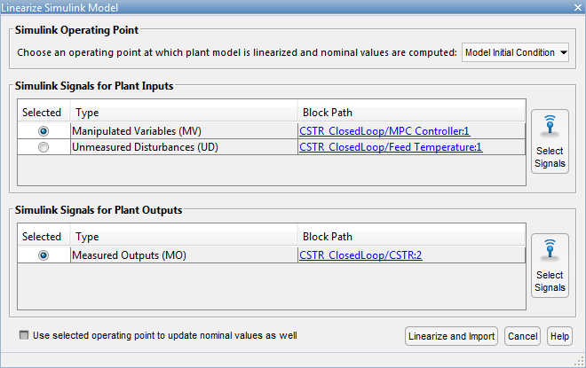Cancel the Linearize Simulink Model dialog

[x=522, y=336]
